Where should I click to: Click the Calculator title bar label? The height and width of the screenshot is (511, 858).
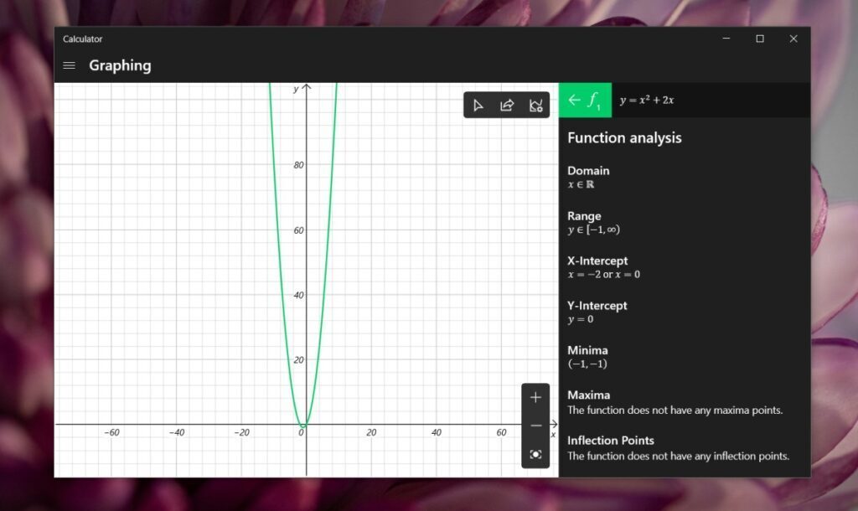(x=82, y=39)
